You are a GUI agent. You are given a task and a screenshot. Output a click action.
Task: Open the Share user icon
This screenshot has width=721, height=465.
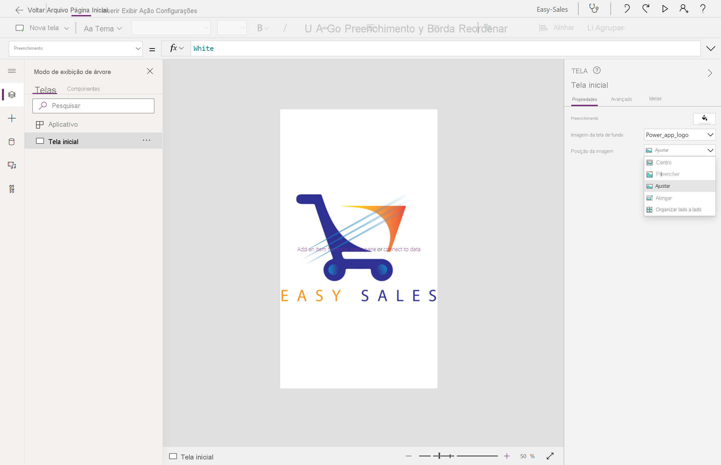pyautogui.click(x=684, y=9)
